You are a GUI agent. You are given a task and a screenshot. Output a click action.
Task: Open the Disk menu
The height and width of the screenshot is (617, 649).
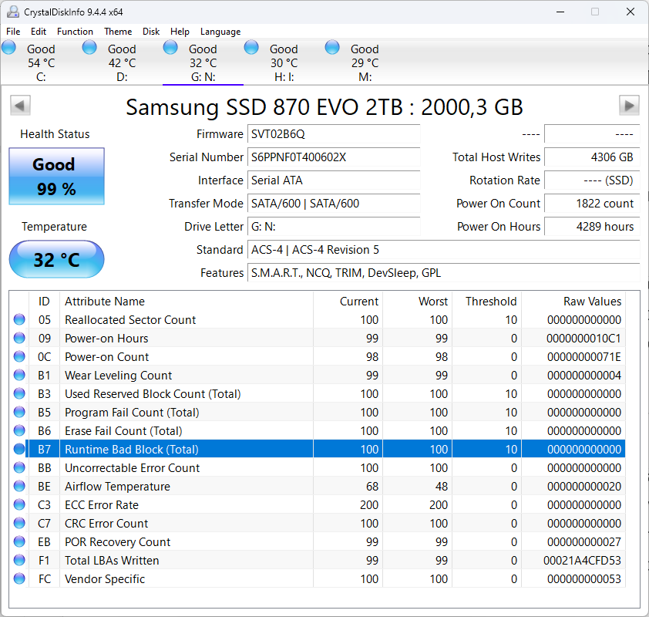(151, 32)
